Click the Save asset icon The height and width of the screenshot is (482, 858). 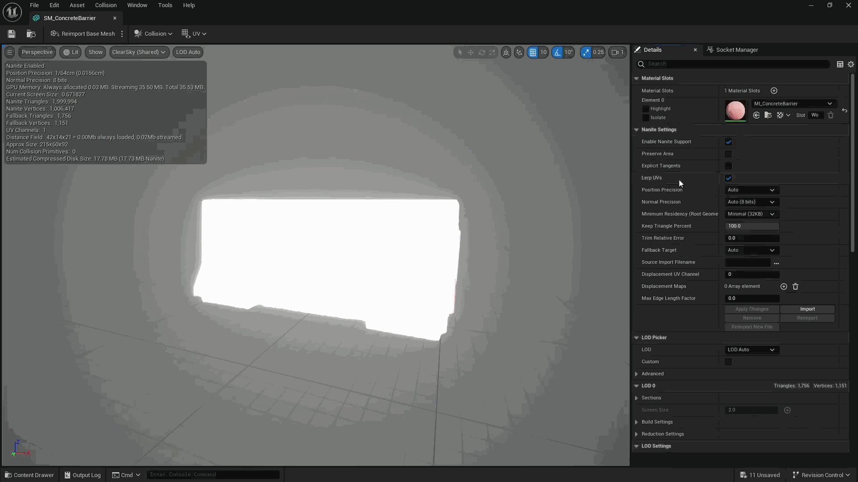(x=11, y=34)
